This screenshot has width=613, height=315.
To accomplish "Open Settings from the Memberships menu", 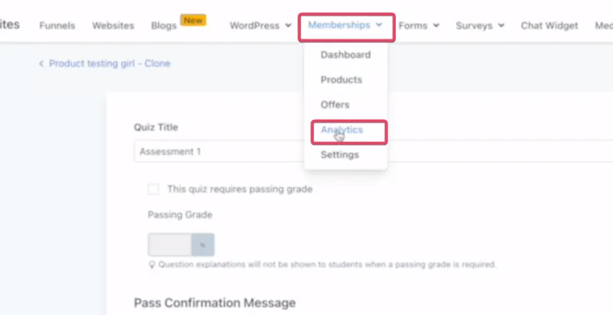I will (340, 155).
